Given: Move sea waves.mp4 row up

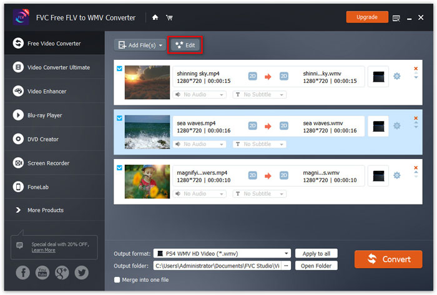Looking at the screenshot, I should (416, 123).
